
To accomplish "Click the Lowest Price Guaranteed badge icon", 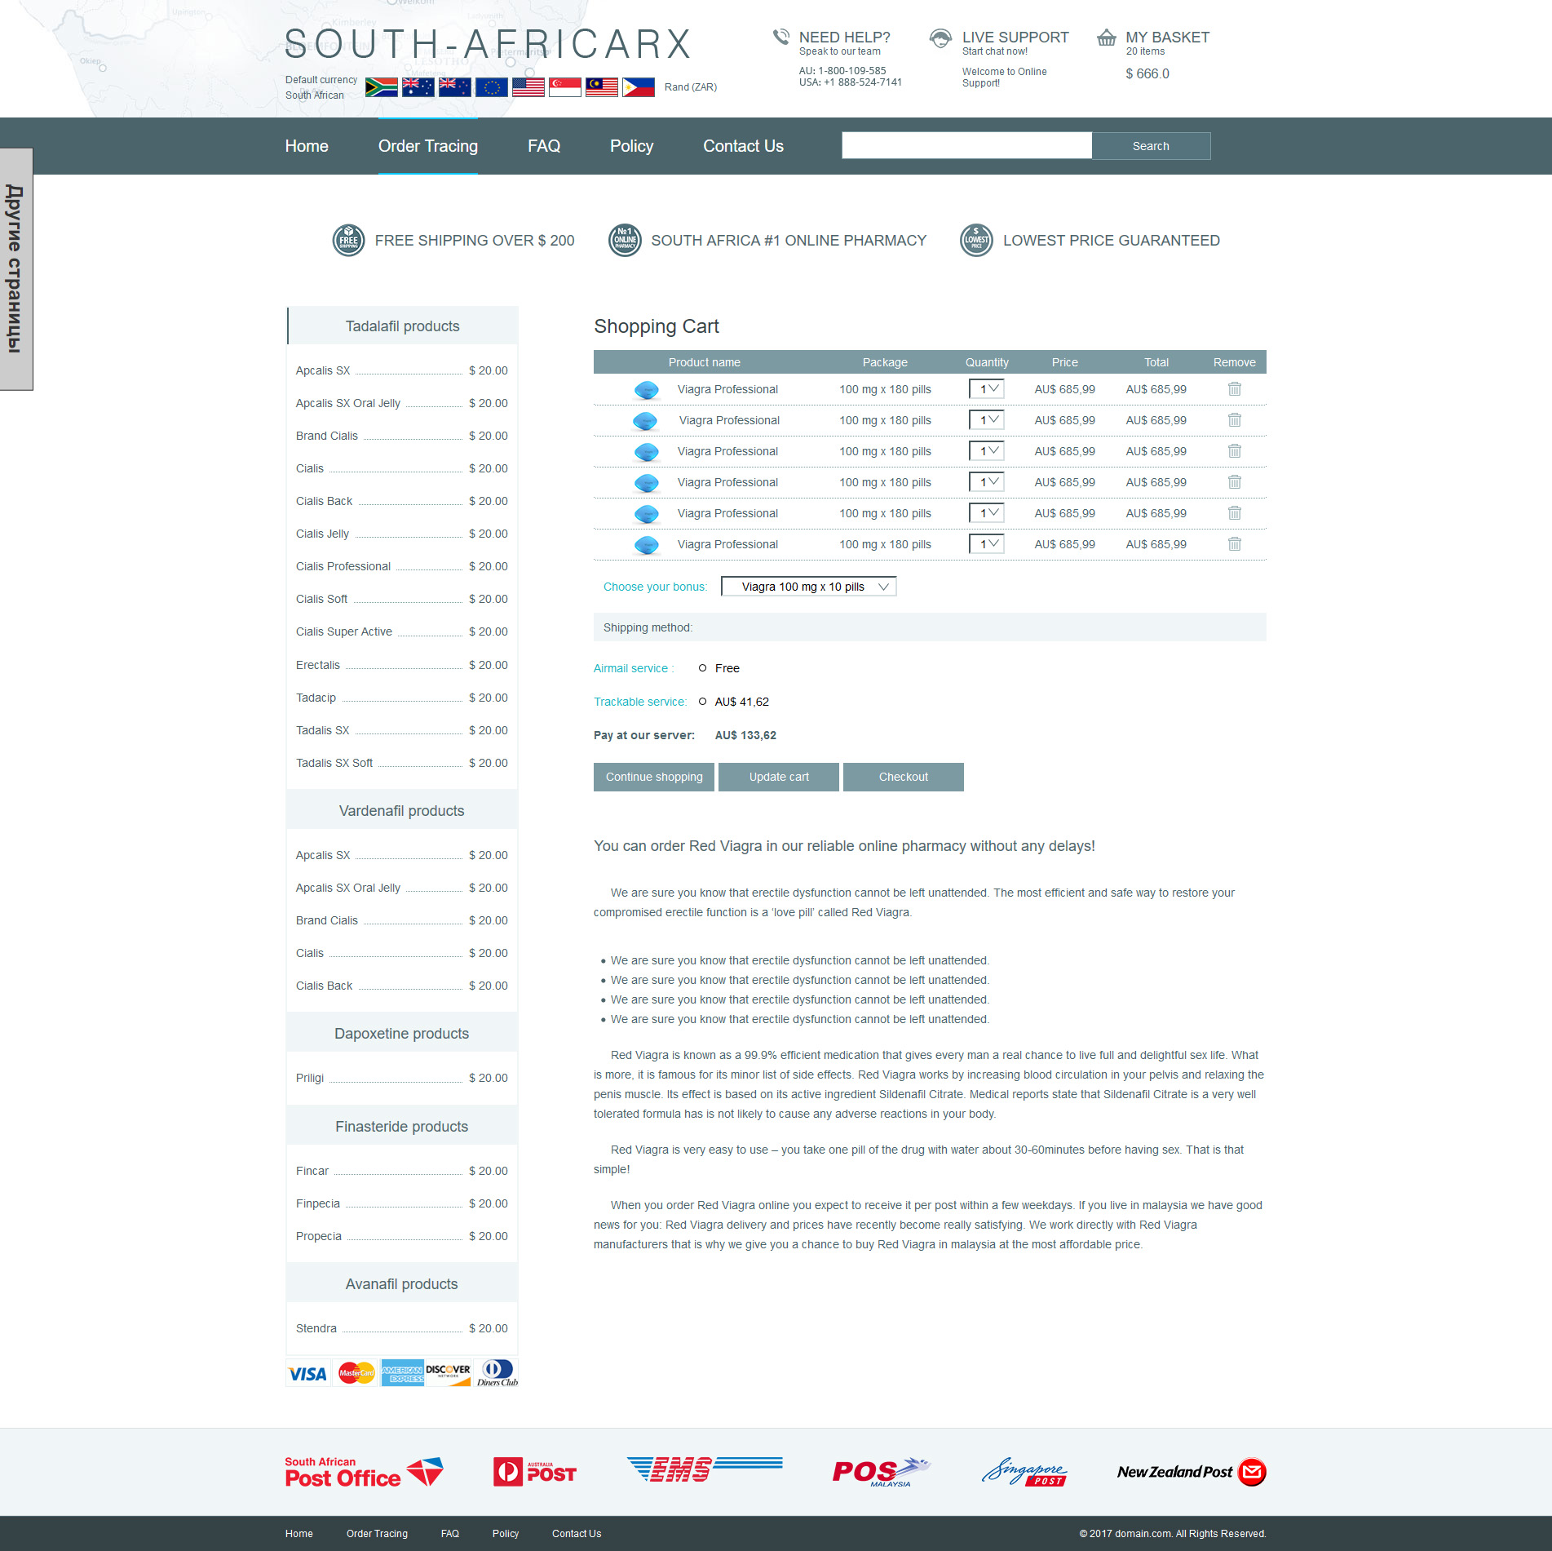I will [976, 241].
